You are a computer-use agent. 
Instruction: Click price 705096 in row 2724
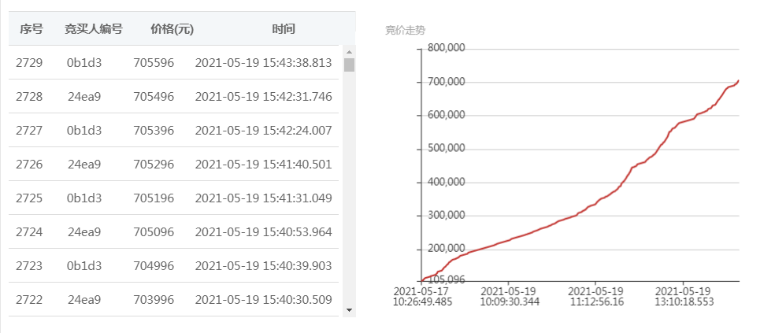154,232
